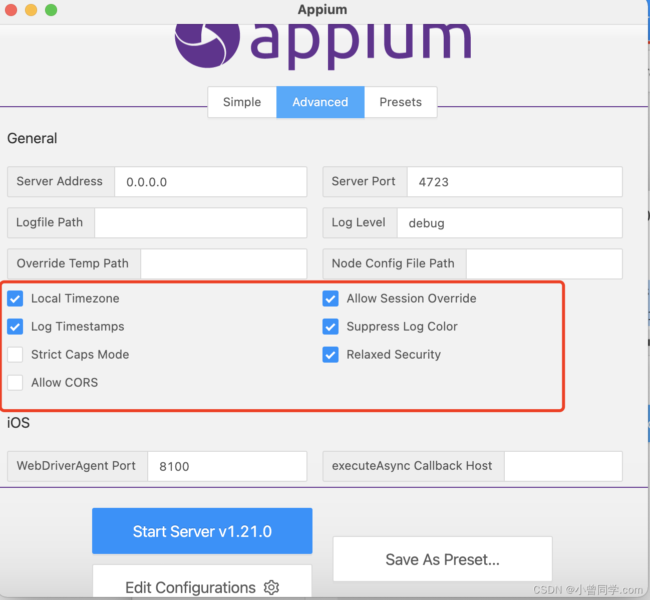Open the Presets tab

point(401,102)
